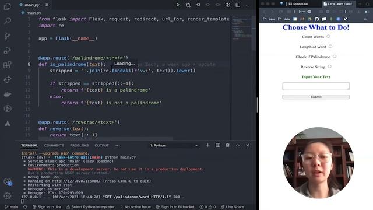This screenshot has height=210, width=373.
Task: Open the data bookmarks folder
Action: pos(284,19)
